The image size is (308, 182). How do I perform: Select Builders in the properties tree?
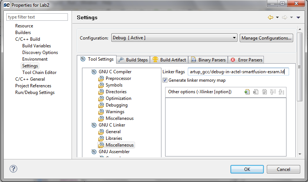(23, 33)
